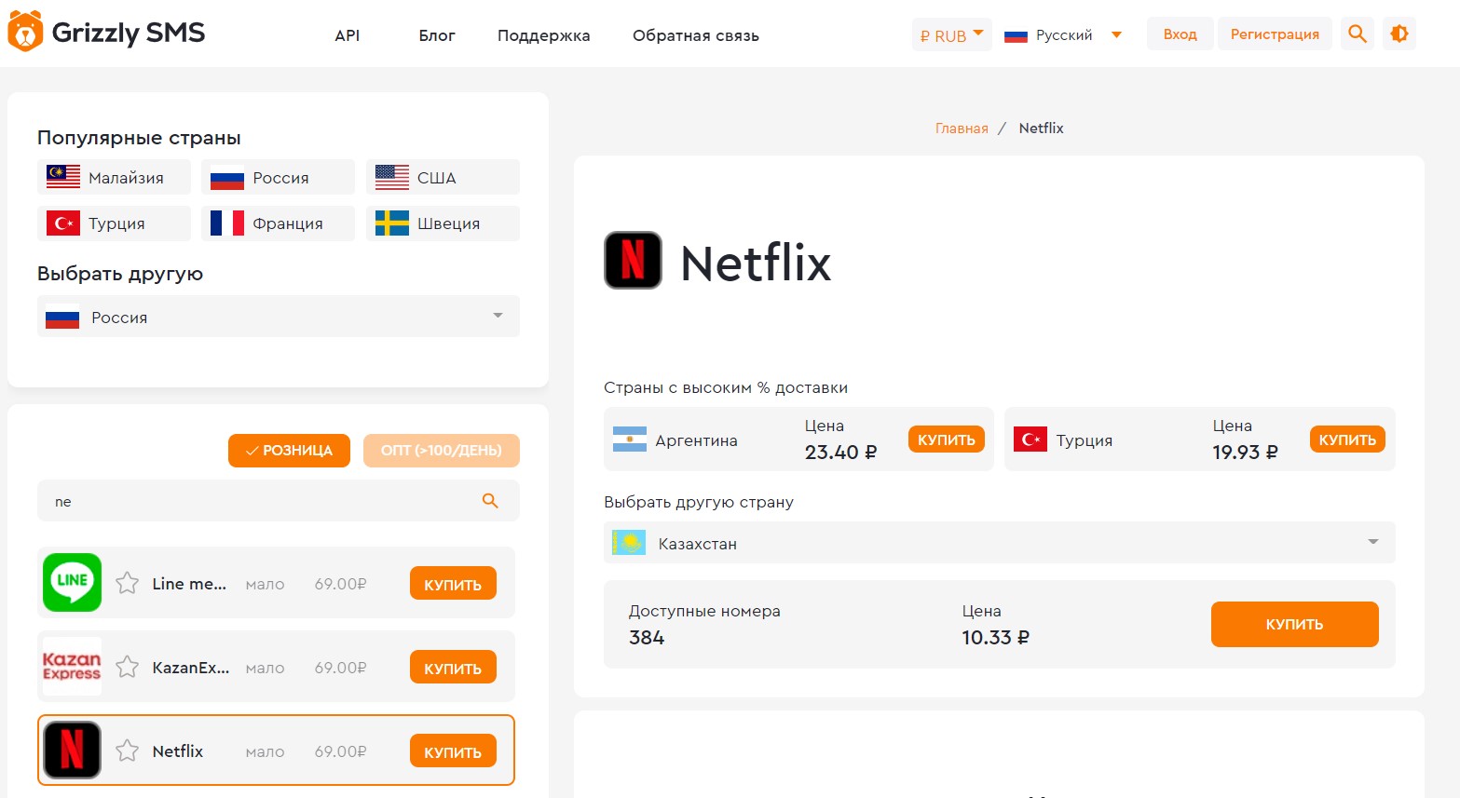Select the Опт (>100/день) tab
This screenshot has height=798, width=1460.
(442, 451)
